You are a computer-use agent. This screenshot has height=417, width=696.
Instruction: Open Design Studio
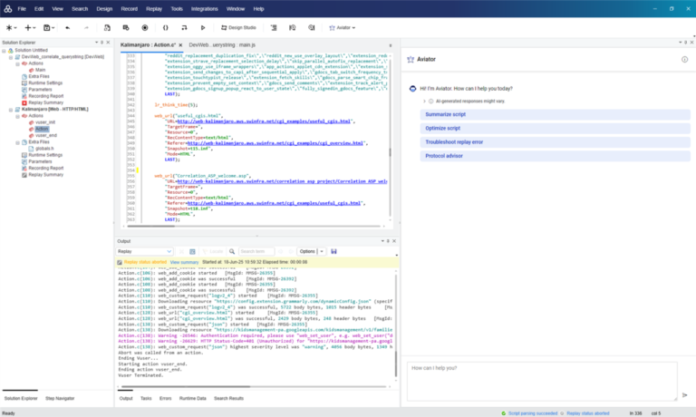coord(238,27)
